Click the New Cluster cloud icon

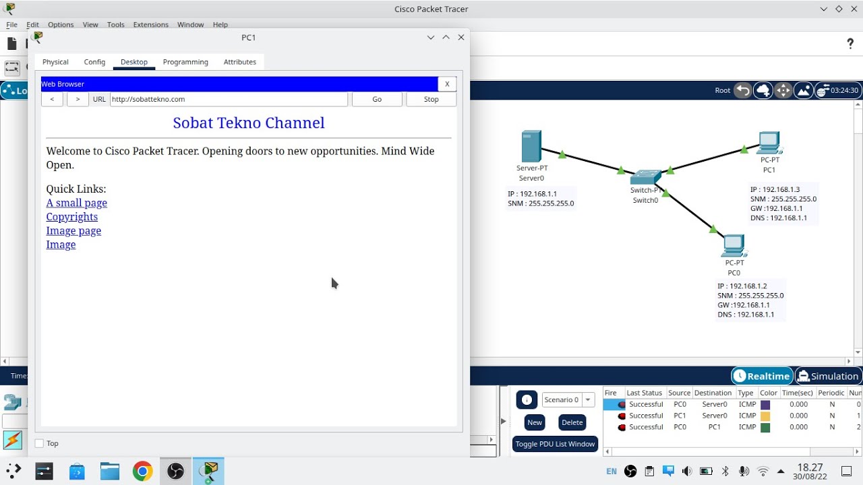pyautogui.click(x=763, y=90)
